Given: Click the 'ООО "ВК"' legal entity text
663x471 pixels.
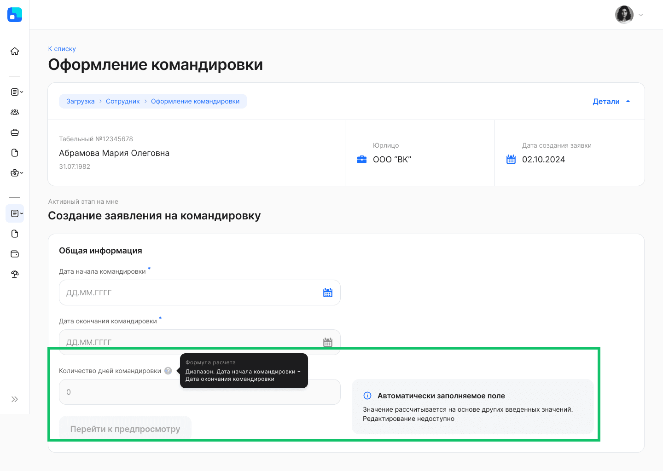Looking at the screenshot, I should click(x=392, y=160).
